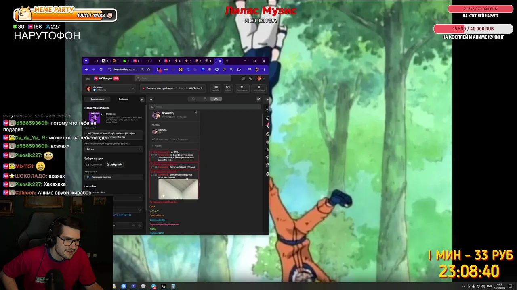Click the 188 онлайн statistic box
Image resolution: width=517 pixels, height=290 pixels.
[215, 88]
